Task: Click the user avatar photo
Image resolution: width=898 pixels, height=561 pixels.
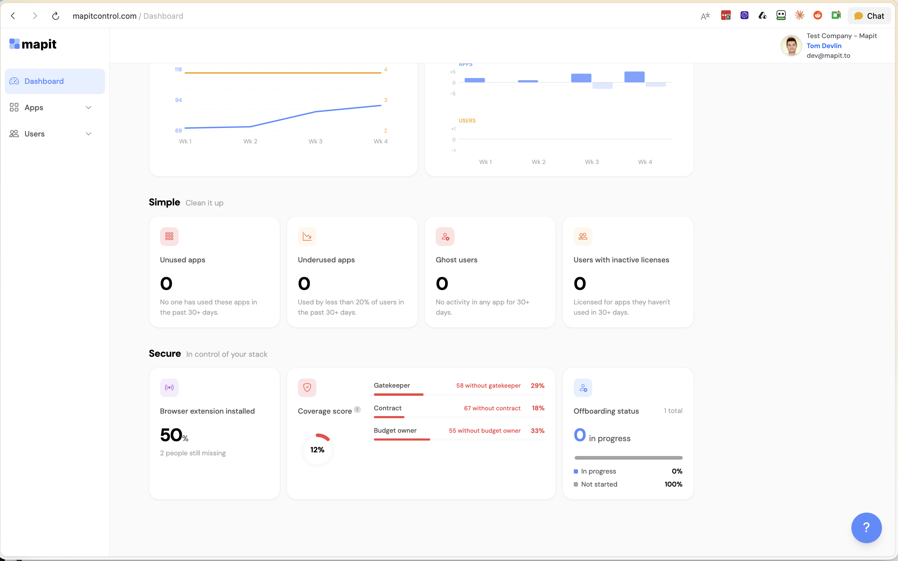Action: pyautogui.click(x=791, y=46)
